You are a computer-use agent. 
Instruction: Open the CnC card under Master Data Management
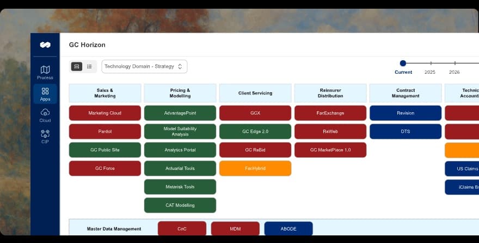pyautogui.click(x=182, y=229)
